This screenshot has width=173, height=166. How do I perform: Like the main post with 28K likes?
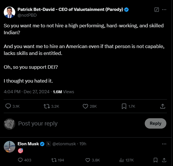(85, 106)
